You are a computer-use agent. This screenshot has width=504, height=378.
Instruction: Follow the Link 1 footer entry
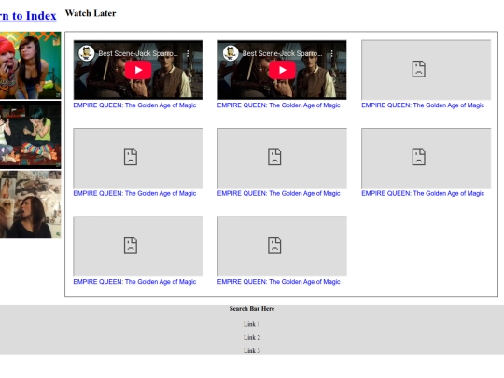(252, 324)
